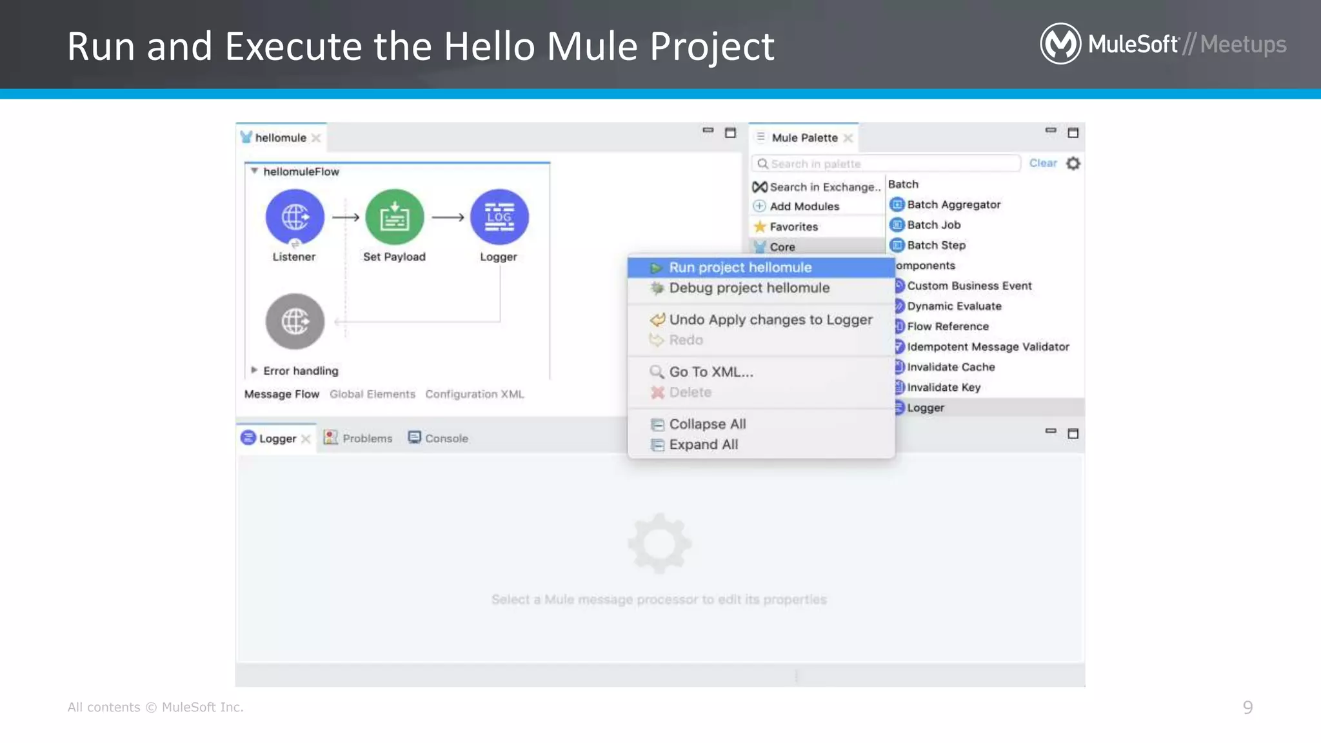Click the Problems tab icon
1321x743 pixels.
pos(331,437)
